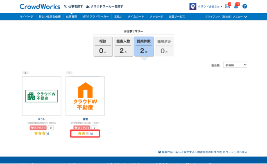Select the 提案人数 summary tab
Image resolution: width=267 pixels, height=164 pixels.
[123, 46]
